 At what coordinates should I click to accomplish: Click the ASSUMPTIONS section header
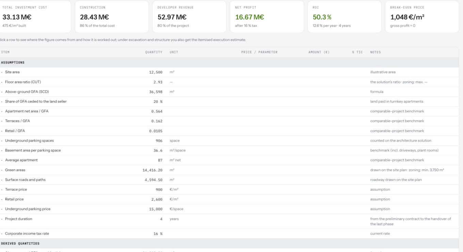click(229, 62)
